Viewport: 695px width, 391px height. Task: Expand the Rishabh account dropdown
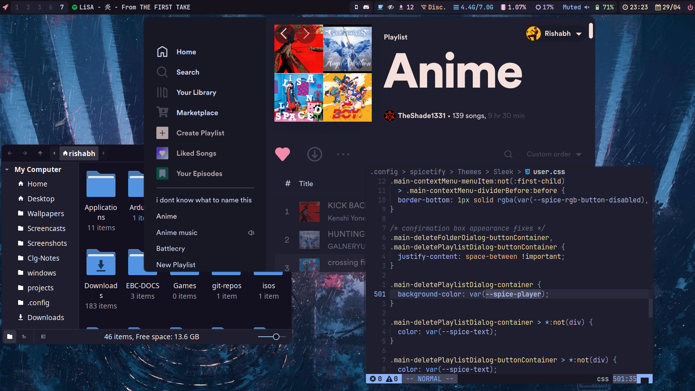[x=579, y=33]
